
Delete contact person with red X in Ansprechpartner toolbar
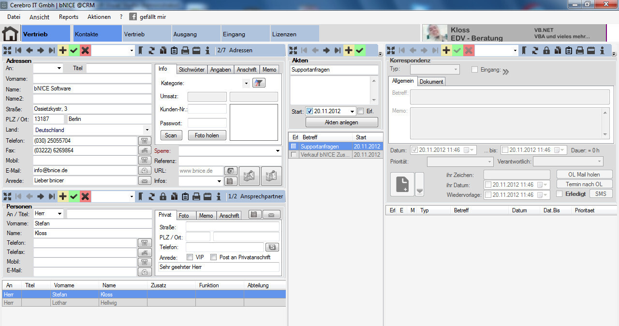point(85,196)
